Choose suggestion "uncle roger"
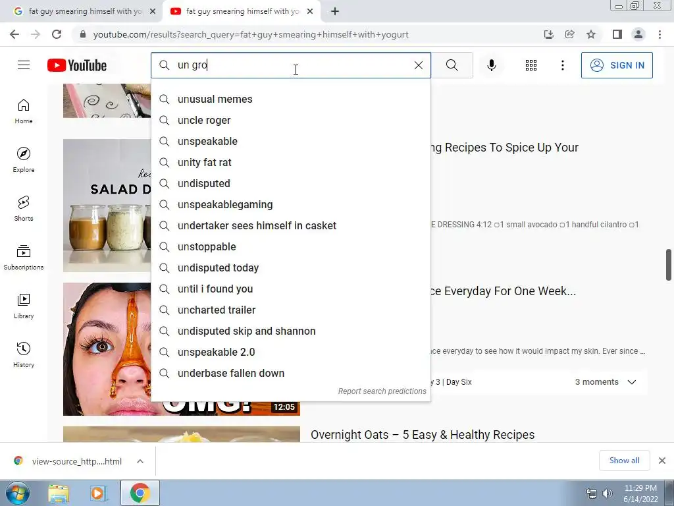The height and width of the screenshot is (506, 674). (x=290, y=120)
